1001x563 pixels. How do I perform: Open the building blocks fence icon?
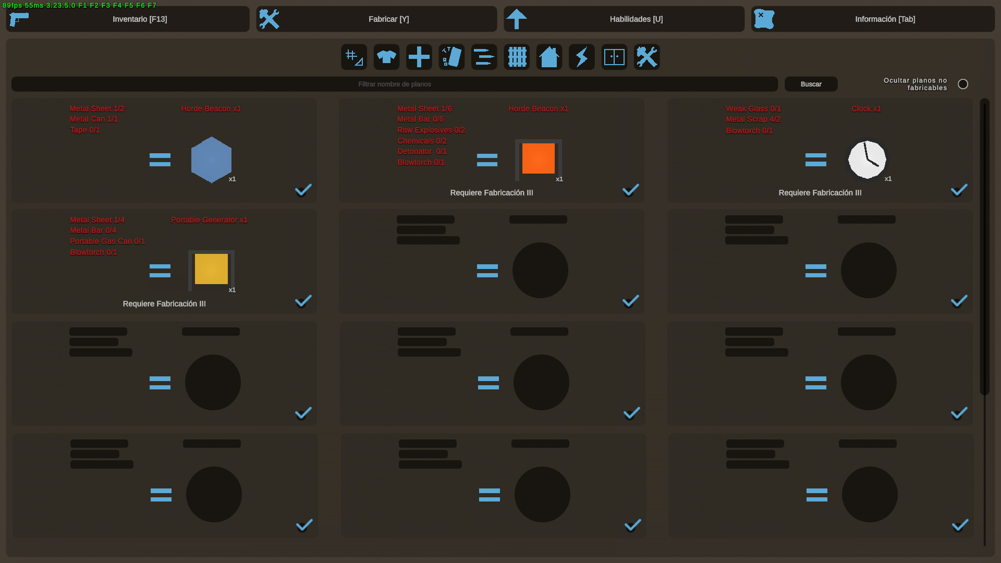pyautogui.click(x=516, y=57)
